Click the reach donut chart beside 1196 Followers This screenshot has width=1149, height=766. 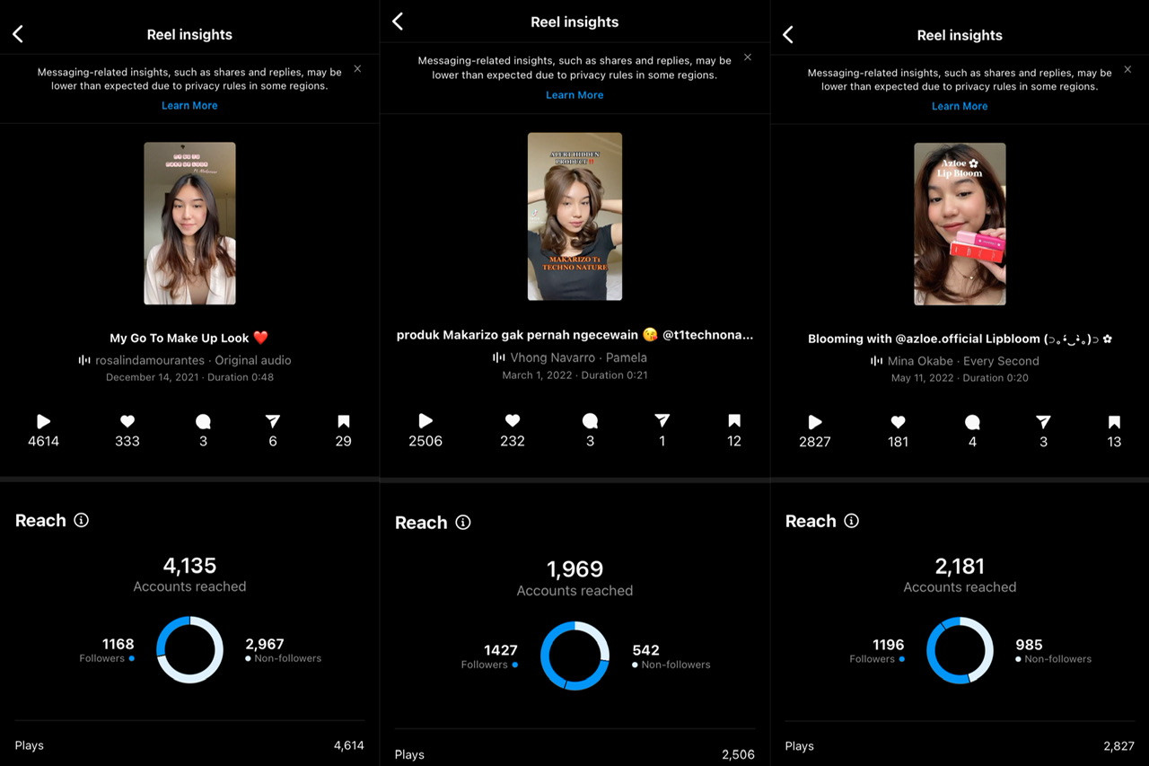tap(960, 650)
